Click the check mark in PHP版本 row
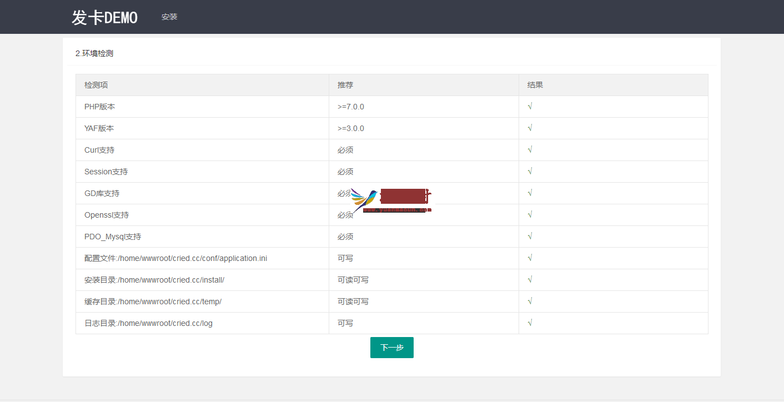Viewport: 784px width, 402px height. pyautogui.click(x=530, y=107)
